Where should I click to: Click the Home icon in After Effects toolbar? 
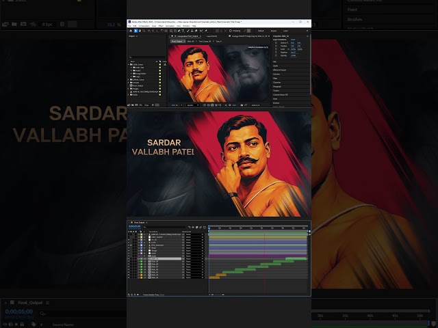pyautogui.click(x=131, y=31)
